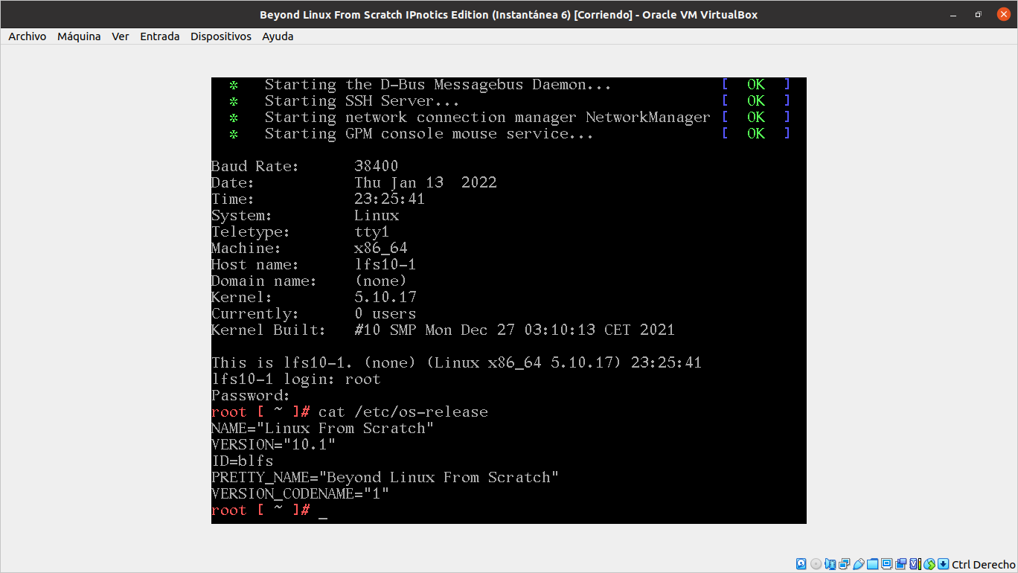Click the VERSION="10.1" line

tap(274, 445)
